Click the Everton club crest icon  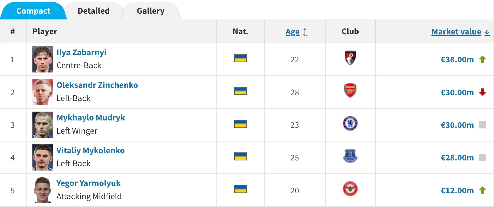[350, 156]
